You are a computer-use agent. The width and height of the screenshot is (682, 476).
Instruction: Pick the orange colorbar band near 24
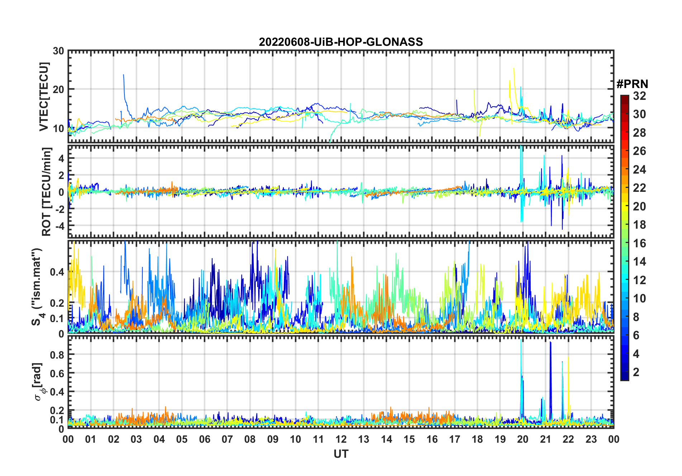click(x=624, y=170)
